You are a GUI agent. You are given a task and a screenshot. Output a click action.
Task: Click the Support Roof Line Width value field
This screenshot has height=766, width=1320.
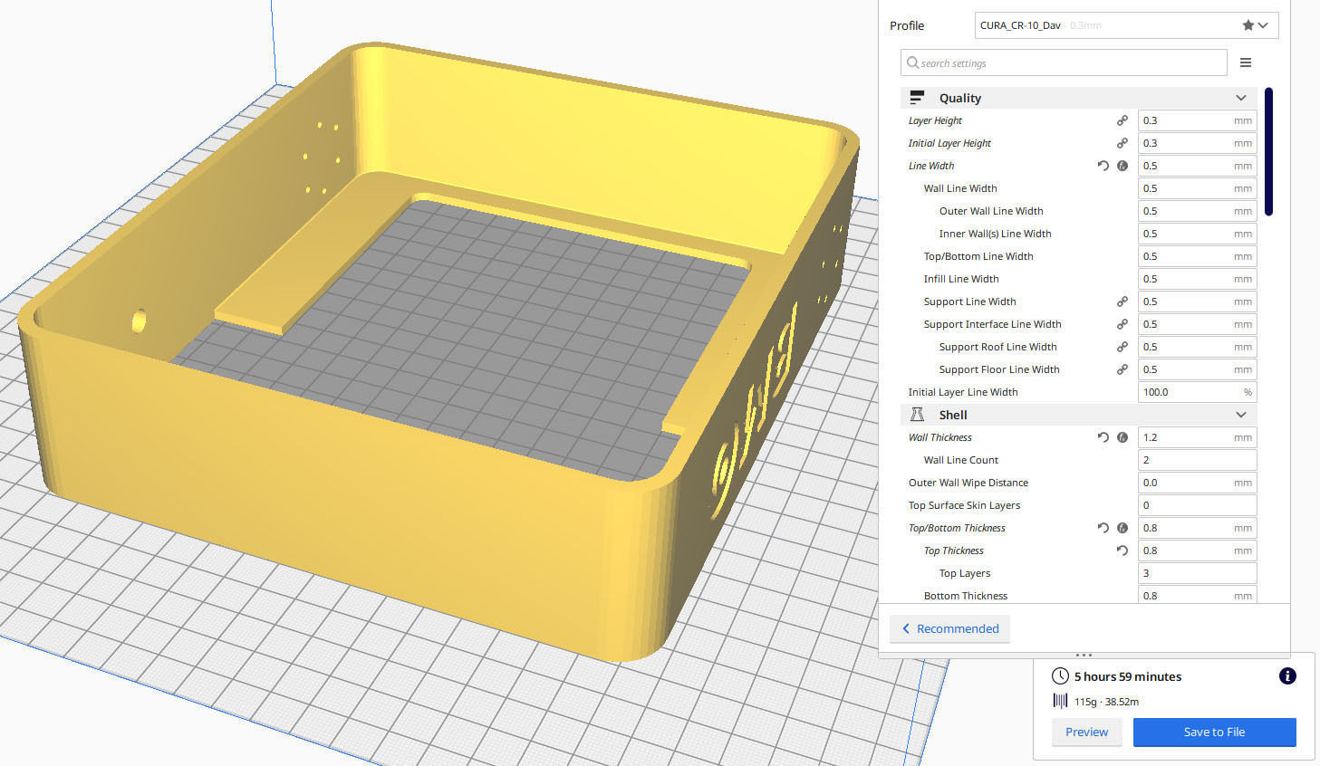pos(1197,347)
